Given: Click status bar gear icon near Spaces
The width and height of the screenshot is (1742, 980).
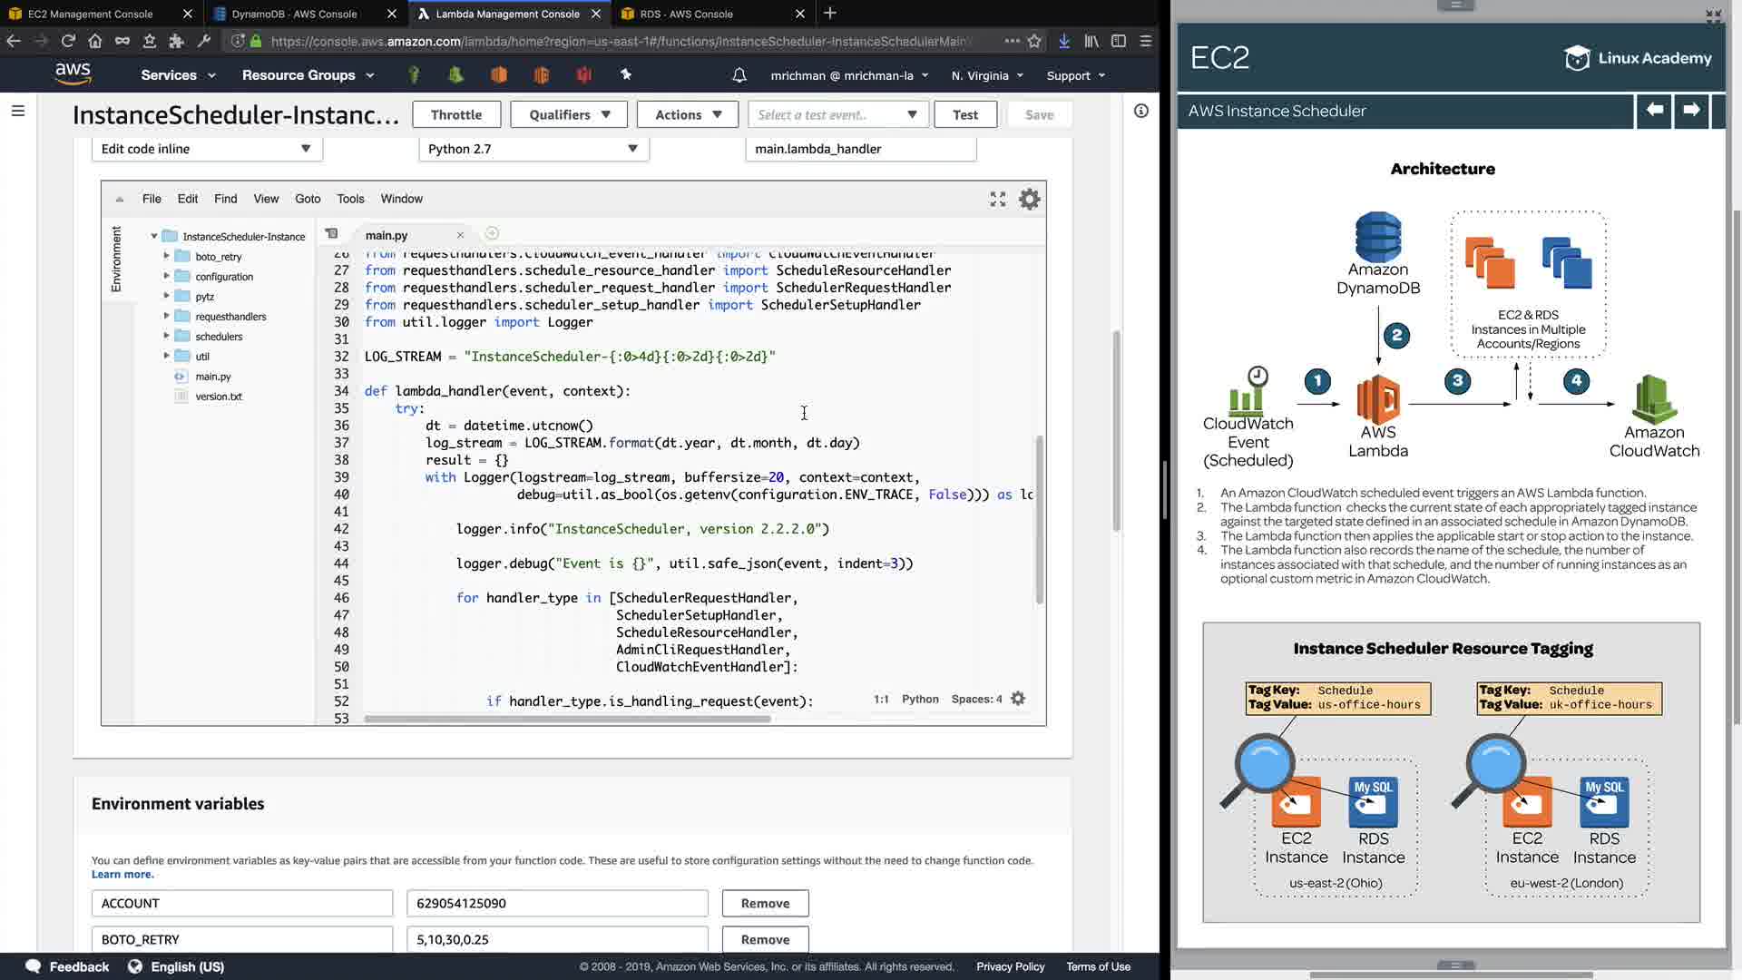Looking at the screenshot, I should (x=1018, y=699).
